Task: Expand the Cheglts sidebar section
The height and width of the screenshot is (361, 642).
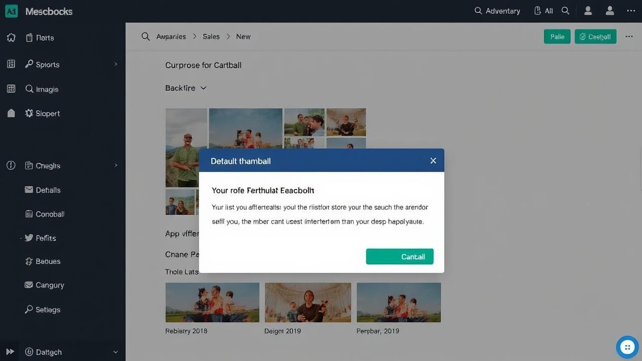Action: pos(116,165)
